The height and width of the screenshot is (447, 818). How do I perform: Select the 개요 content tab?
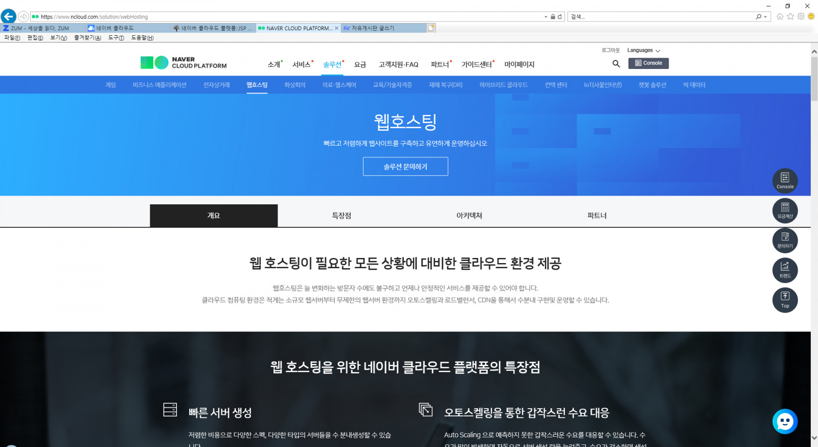click(214, 216)
